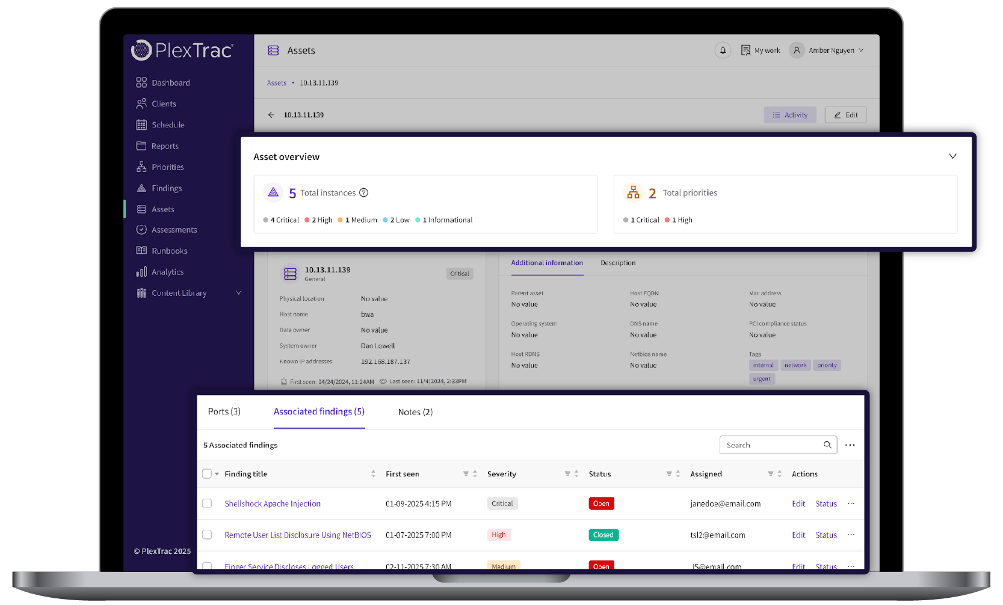Click the Edit asset button
1003x605 pixels.
pos(845,115)
